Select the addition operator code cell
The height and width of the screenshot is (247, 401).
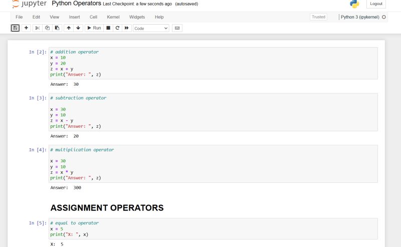(213, 63)
